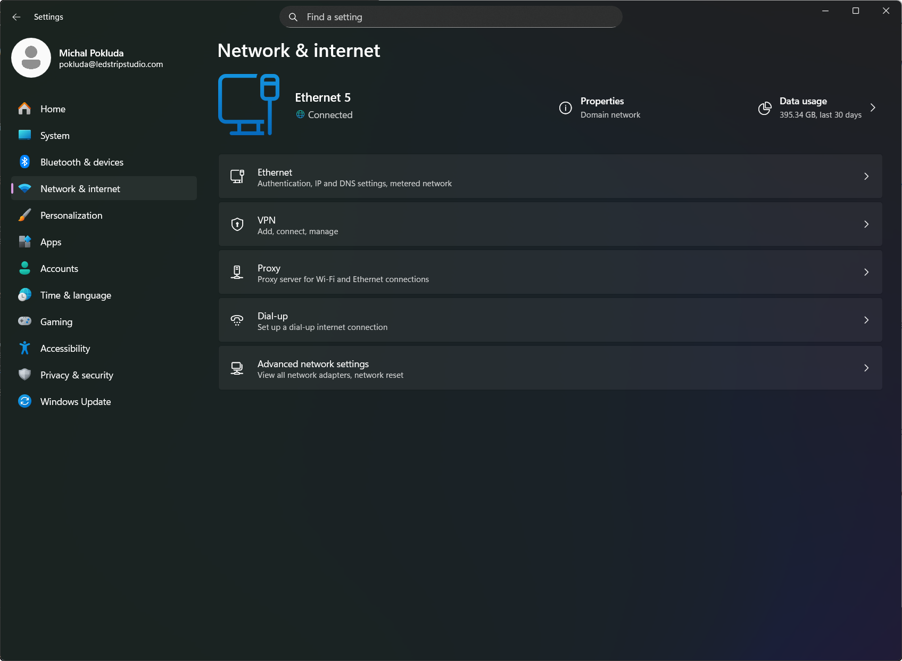902x661 pixels.
Task: Go to Bluetooth & devices
Action: coord(104,162)
